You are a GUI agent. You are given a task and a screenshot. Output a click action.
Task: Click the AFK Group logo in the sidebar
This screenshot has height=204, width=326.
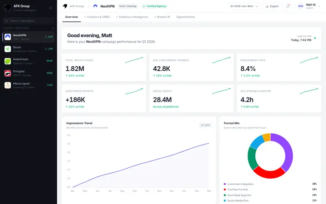click(7, 8)
